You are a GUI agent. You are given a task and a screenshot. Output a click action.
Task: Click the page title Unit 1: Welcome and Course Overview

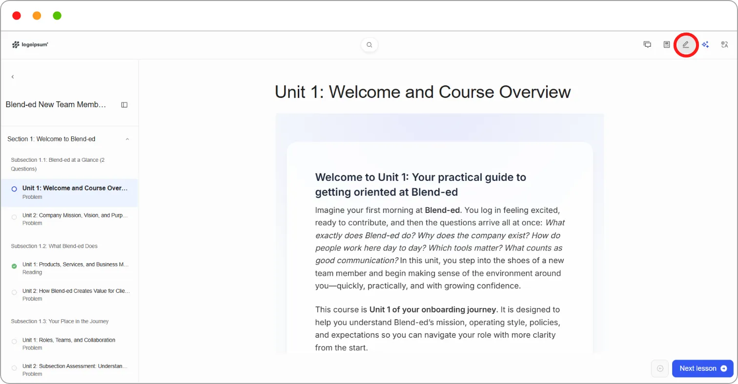(x=423, y=92)
